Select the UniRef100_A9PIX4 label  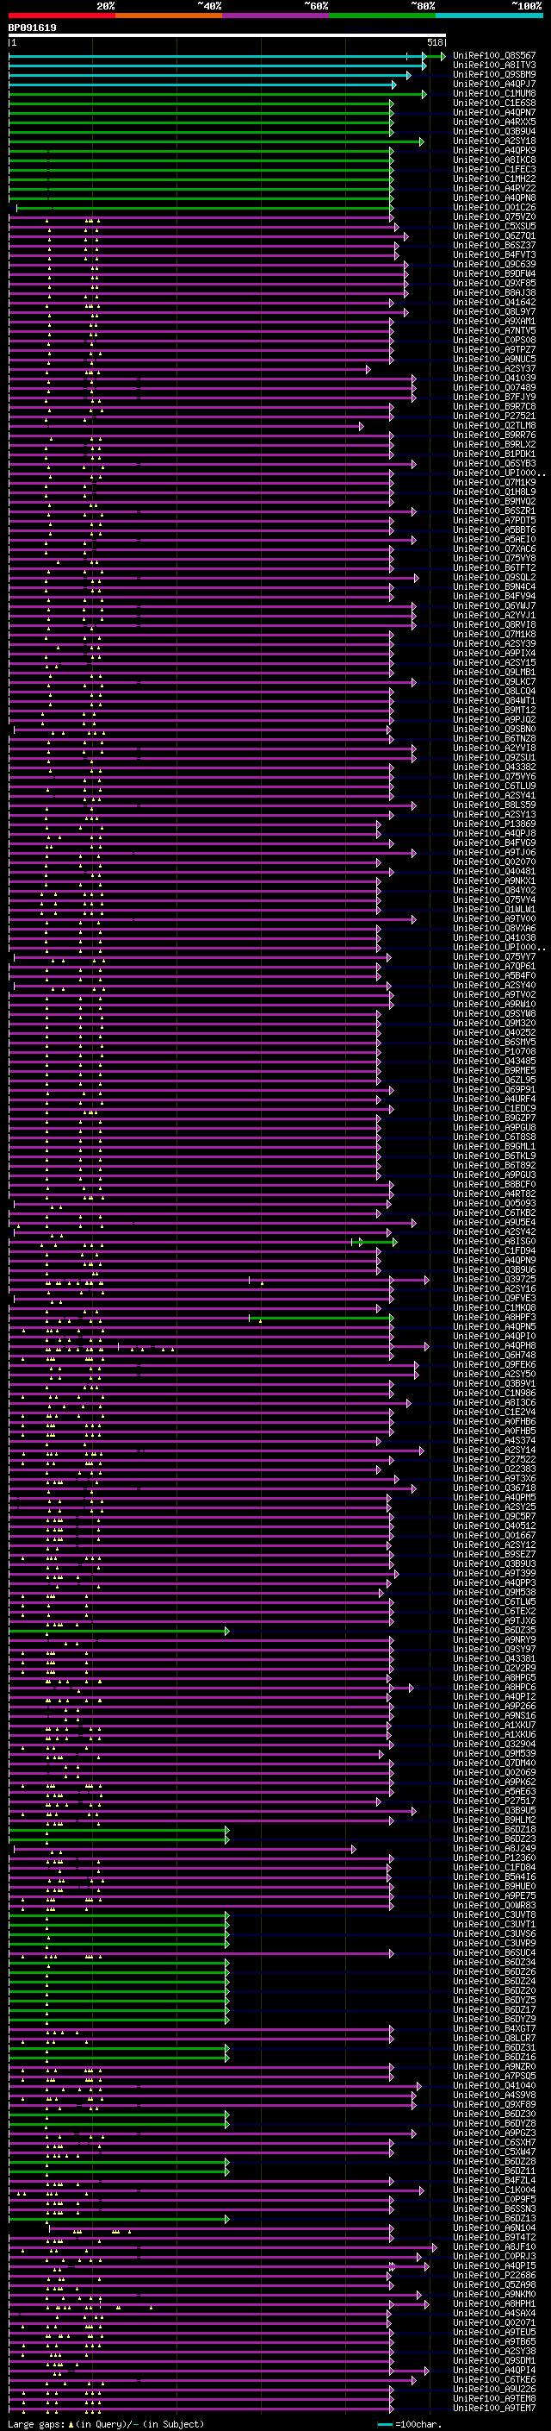[494, 653]
